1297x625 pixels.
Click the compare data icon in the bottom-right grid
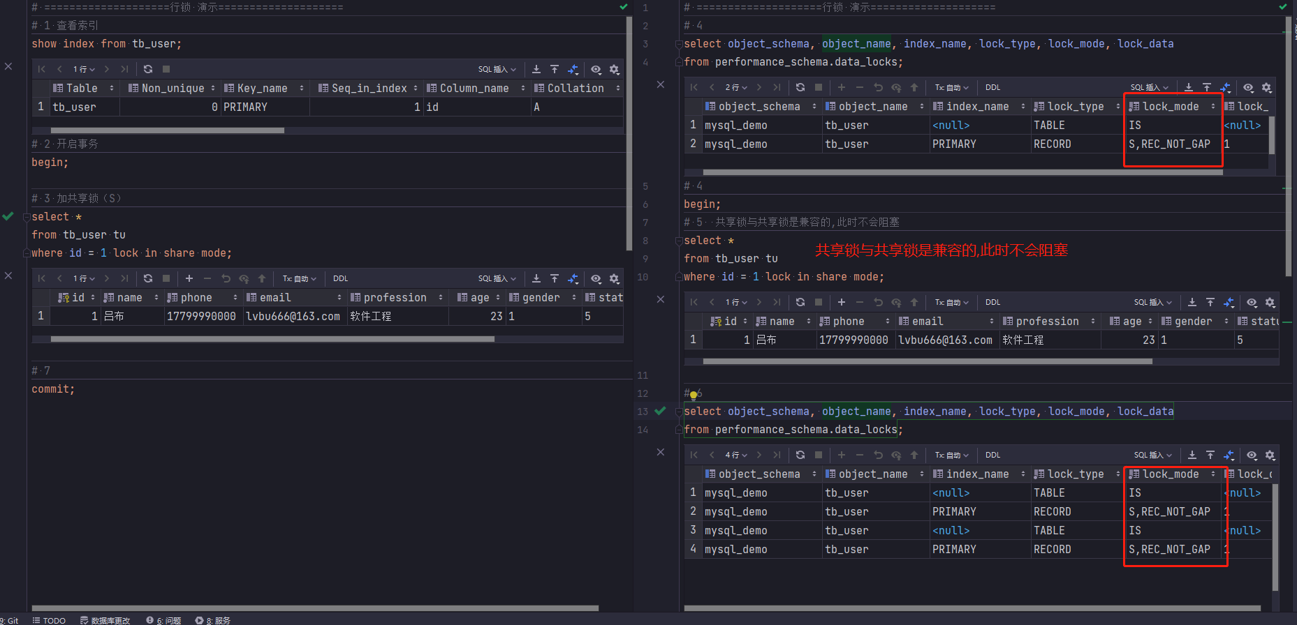click(x=1229, y=455)
